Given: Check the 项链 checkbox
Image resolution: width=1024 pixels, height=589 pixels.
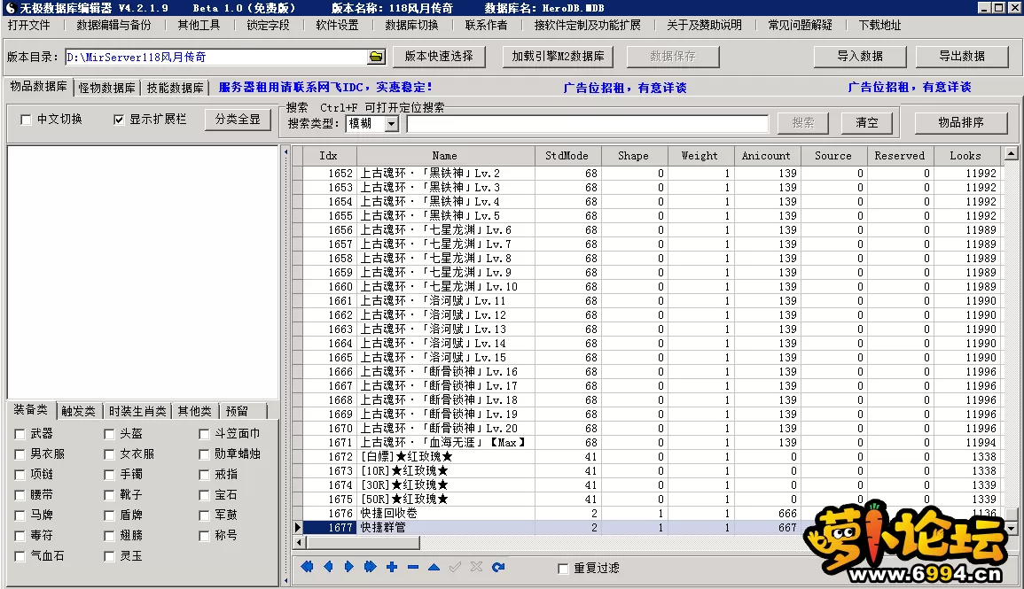Looking at the screenshot, I should click(x=20, y=475).
